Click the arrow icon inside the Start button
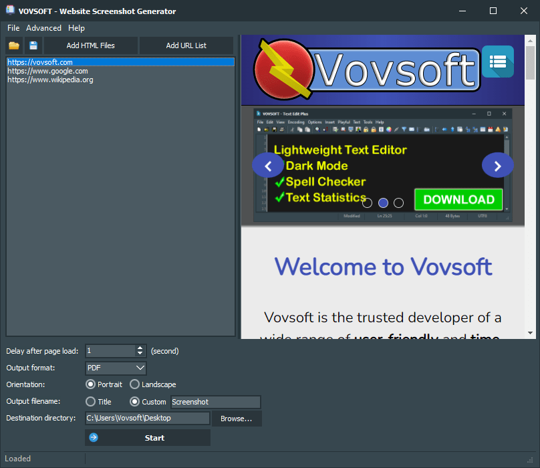540x468 pixels. click(93, 437)
